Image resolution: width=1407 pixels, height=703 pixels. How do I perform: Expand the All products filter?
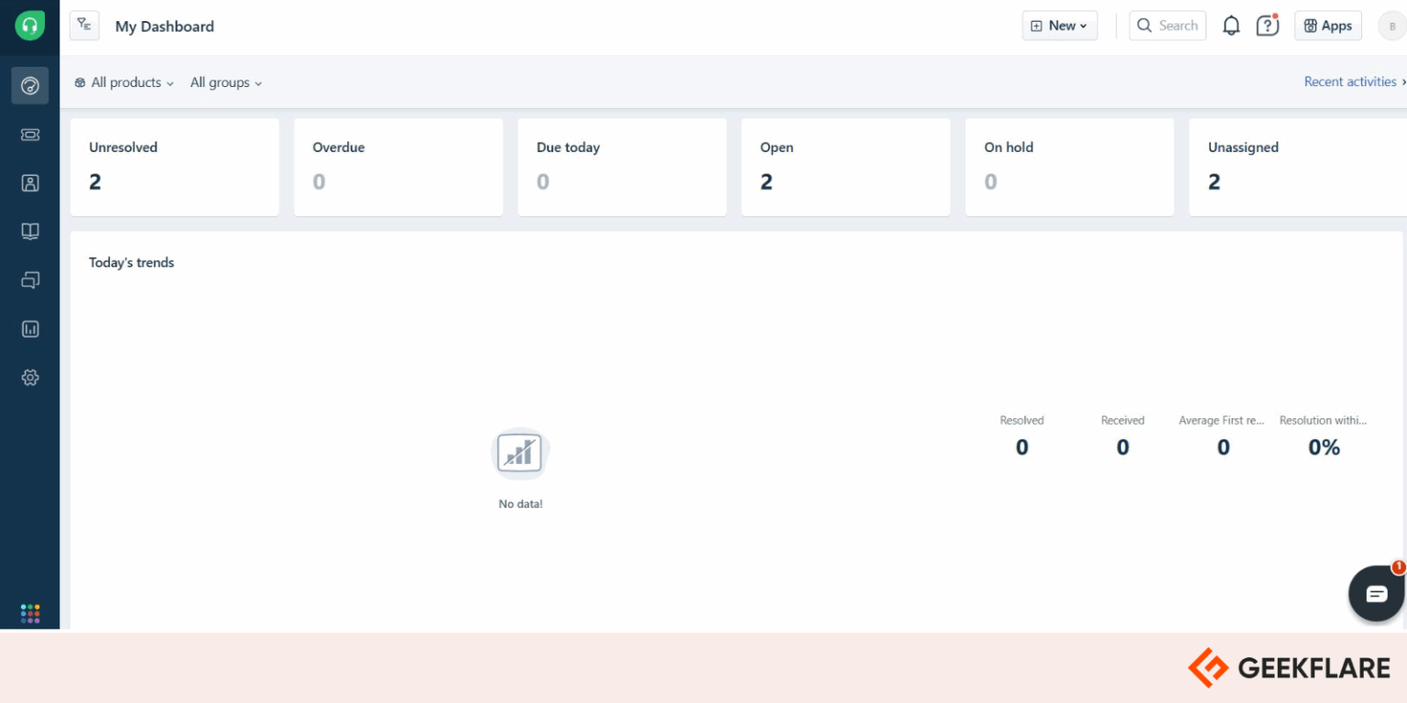[x=124, y=82]
